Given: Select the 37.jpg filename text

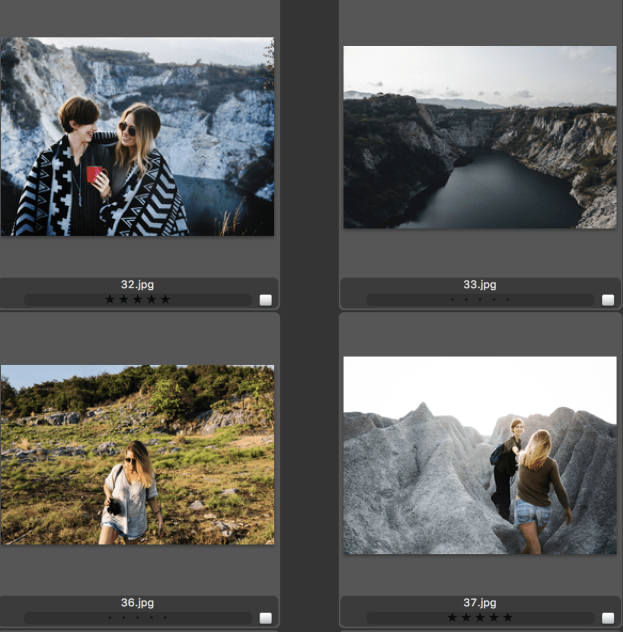Looking at the screenshot, I should [481, 603].
